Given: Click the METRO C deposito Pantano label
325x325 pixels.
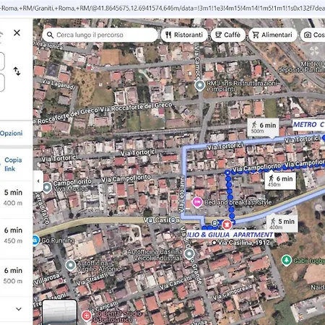Looking at the screenshot, I should click(301, 67).
